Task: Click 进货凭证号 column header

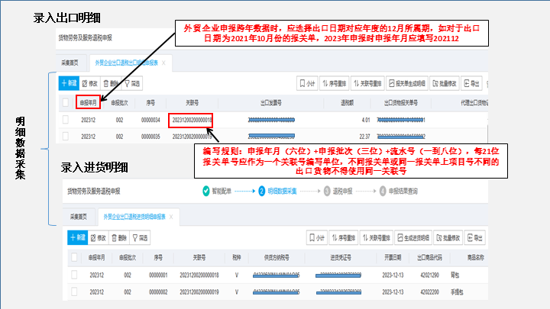Action: 341,258
